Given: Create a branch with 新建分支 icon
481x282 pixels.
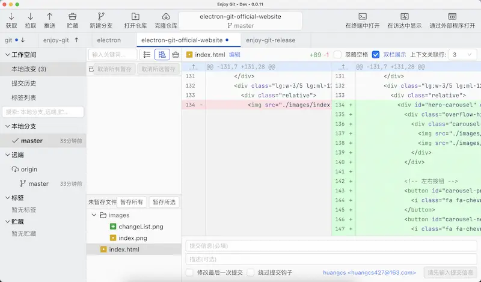Looking at the screenshot, I should click(x=101, y=17).
